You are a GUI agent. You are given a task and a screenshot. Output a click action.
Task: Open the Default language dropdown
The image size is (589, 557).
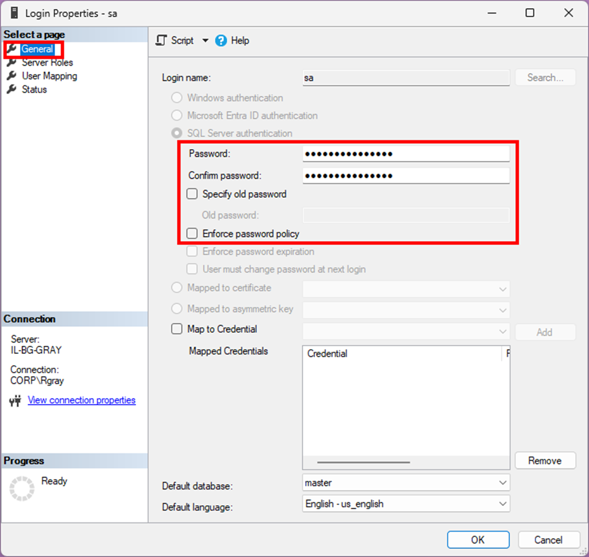click(x=405, y=504)
